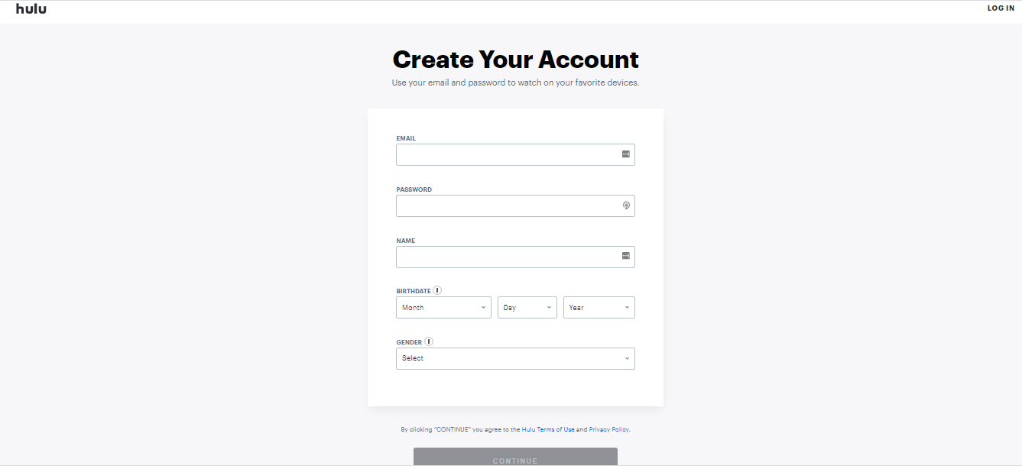Screen dimensions: 1022x469
Task: Show the Birthdate info tooltip icon
Action: [437, 290]
